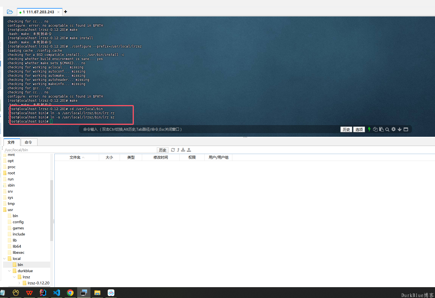Open Visual Studio Code from the taskbar
The height and width of the screenshot is (298, 435).
[57, 293]
